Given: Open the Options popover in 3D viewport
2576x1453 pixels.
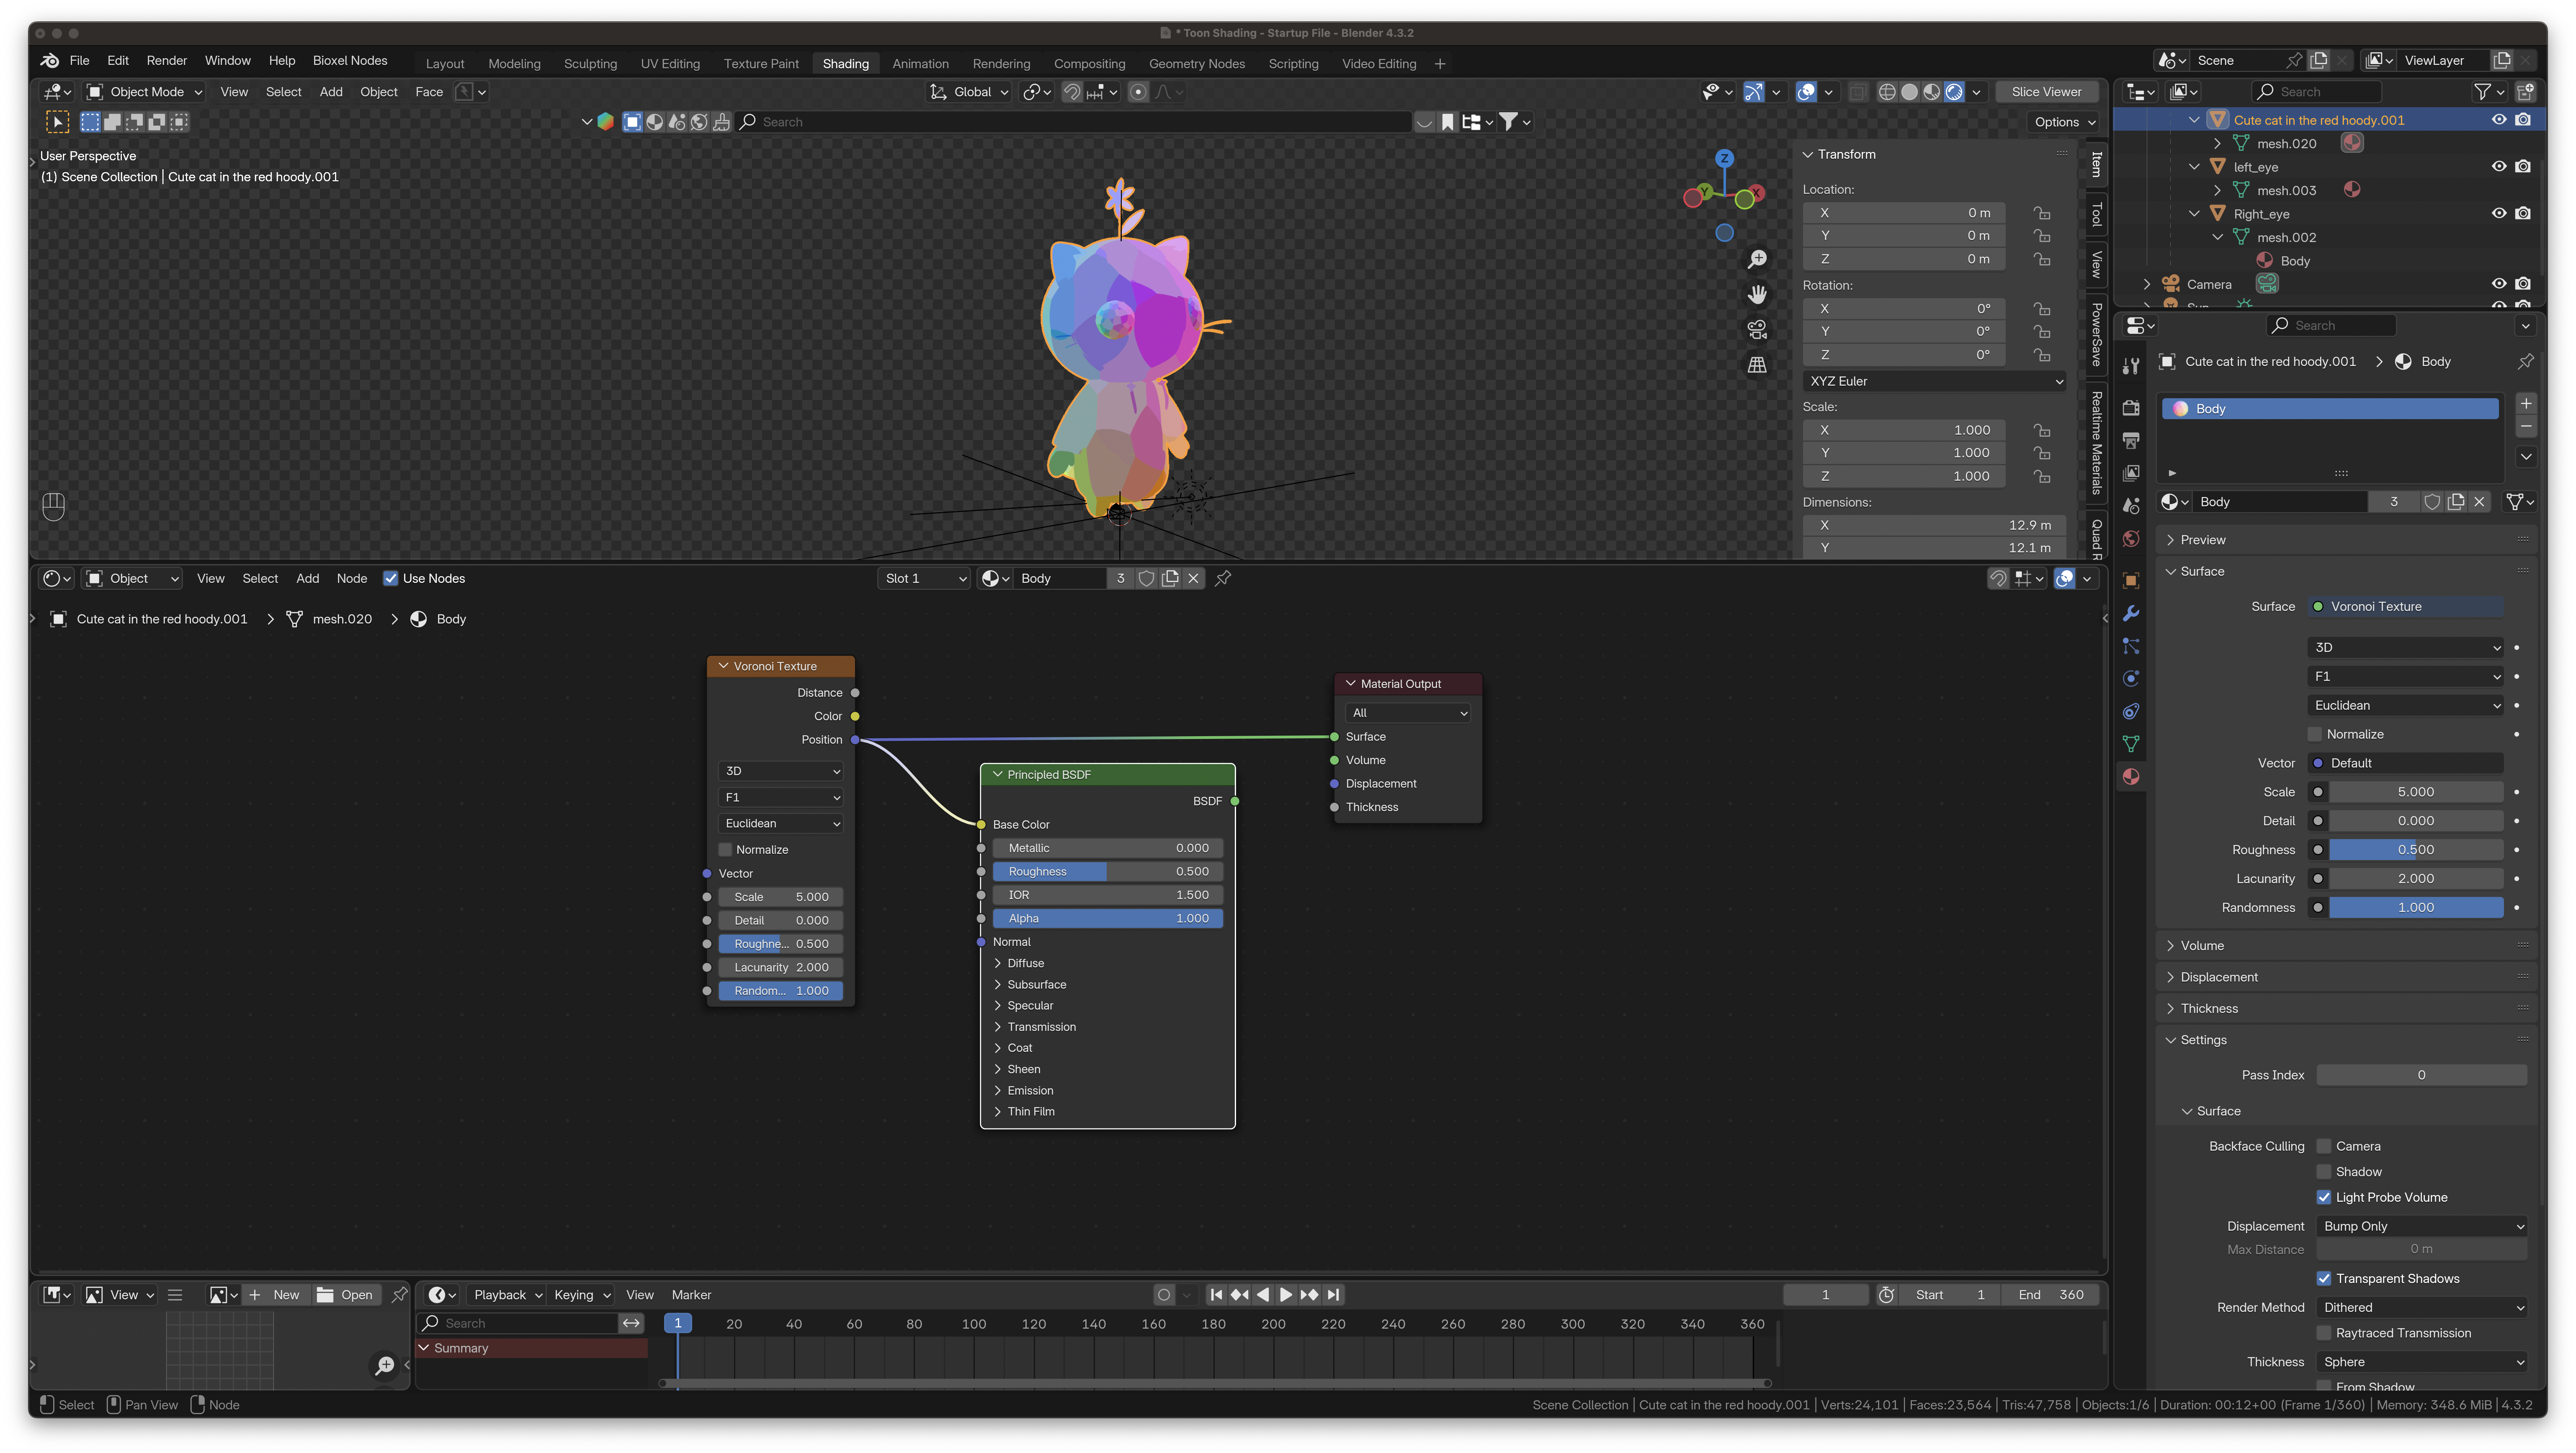Looking at the screenshot, I should [2065, 122].
